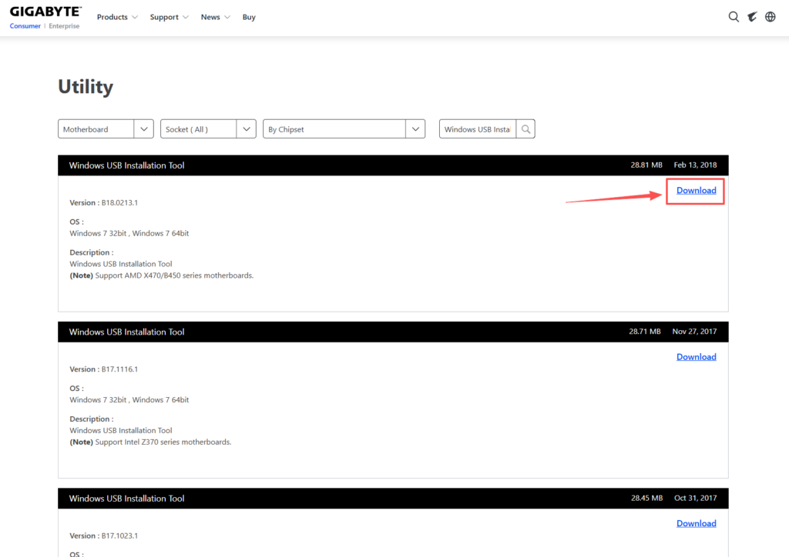The image size is (789, 557).
Task: Open the globe region selector
Action: (770, 17)
